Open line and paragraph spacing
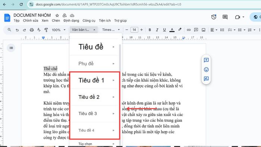This screenshot has width=261, height=147. pos(222,30)
